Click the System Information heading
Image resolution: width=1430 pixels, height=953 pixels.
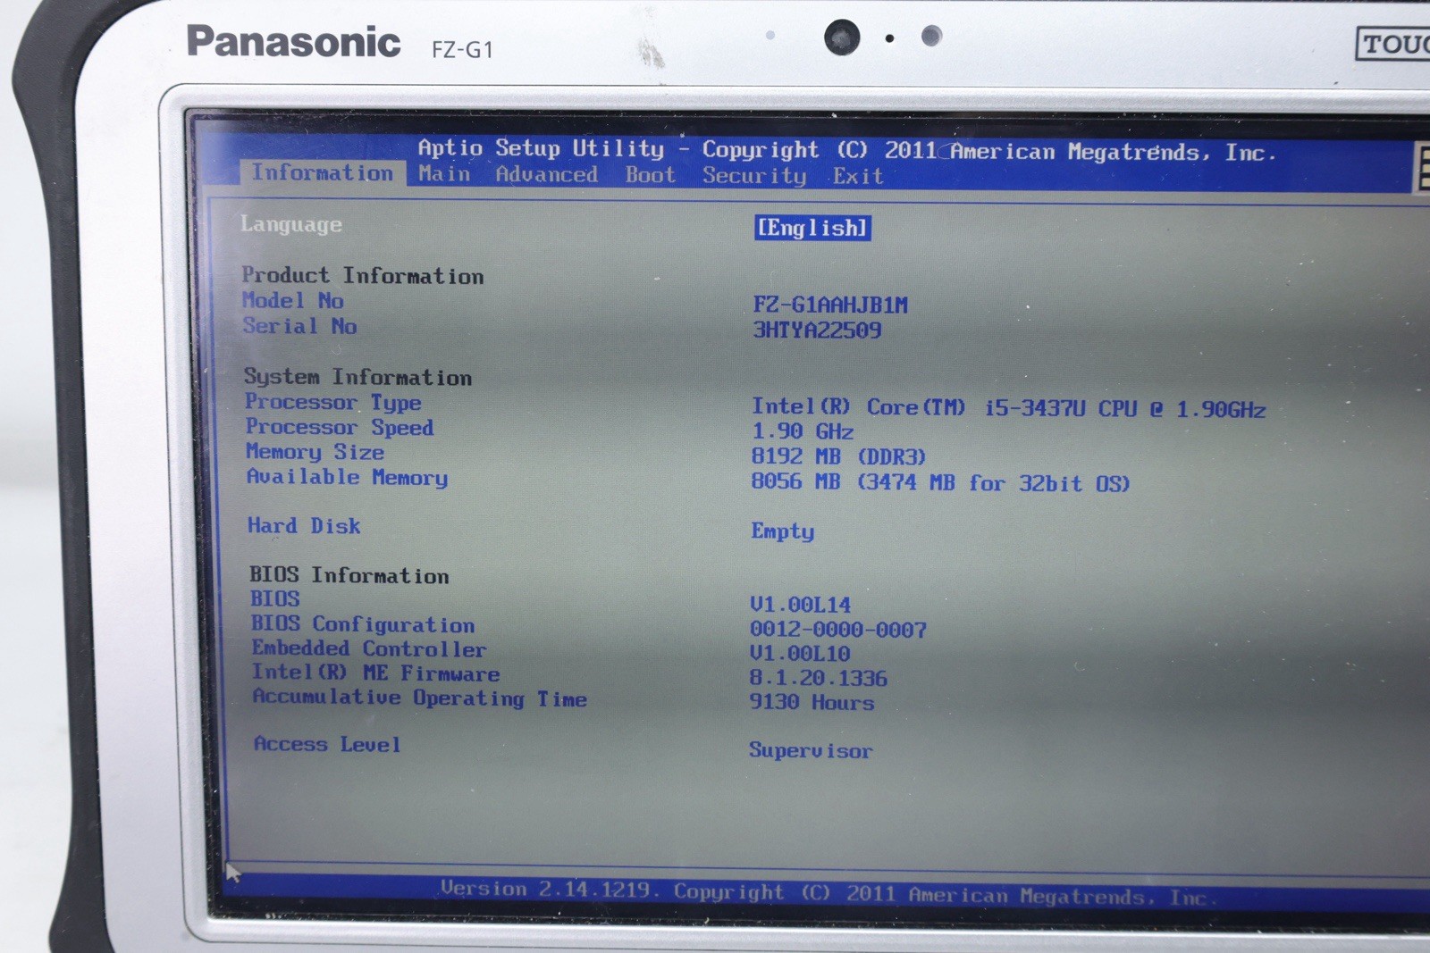point(358,378)
